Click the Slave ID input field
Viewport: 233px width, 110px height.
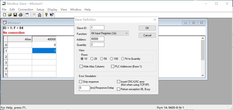[97, 28]
